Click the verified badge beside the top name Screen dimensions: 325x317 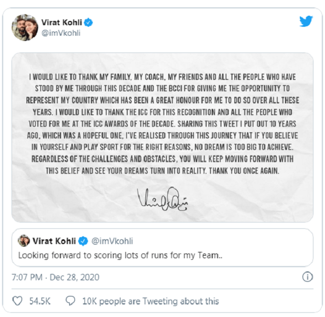90,23
